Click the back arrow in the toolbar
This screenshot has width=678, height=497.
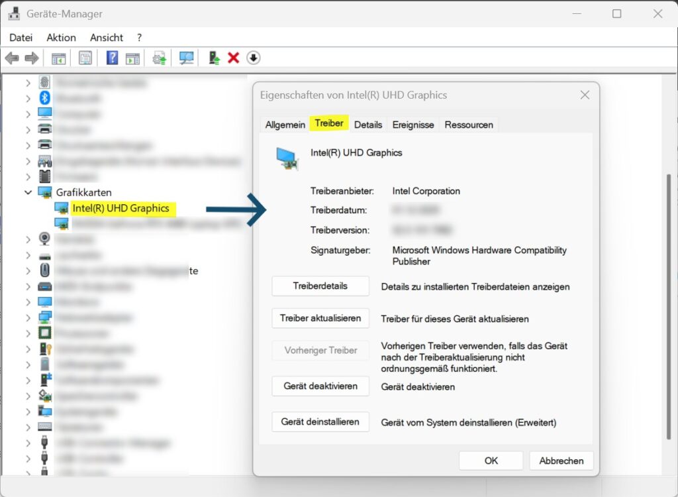tap(12, 58)
